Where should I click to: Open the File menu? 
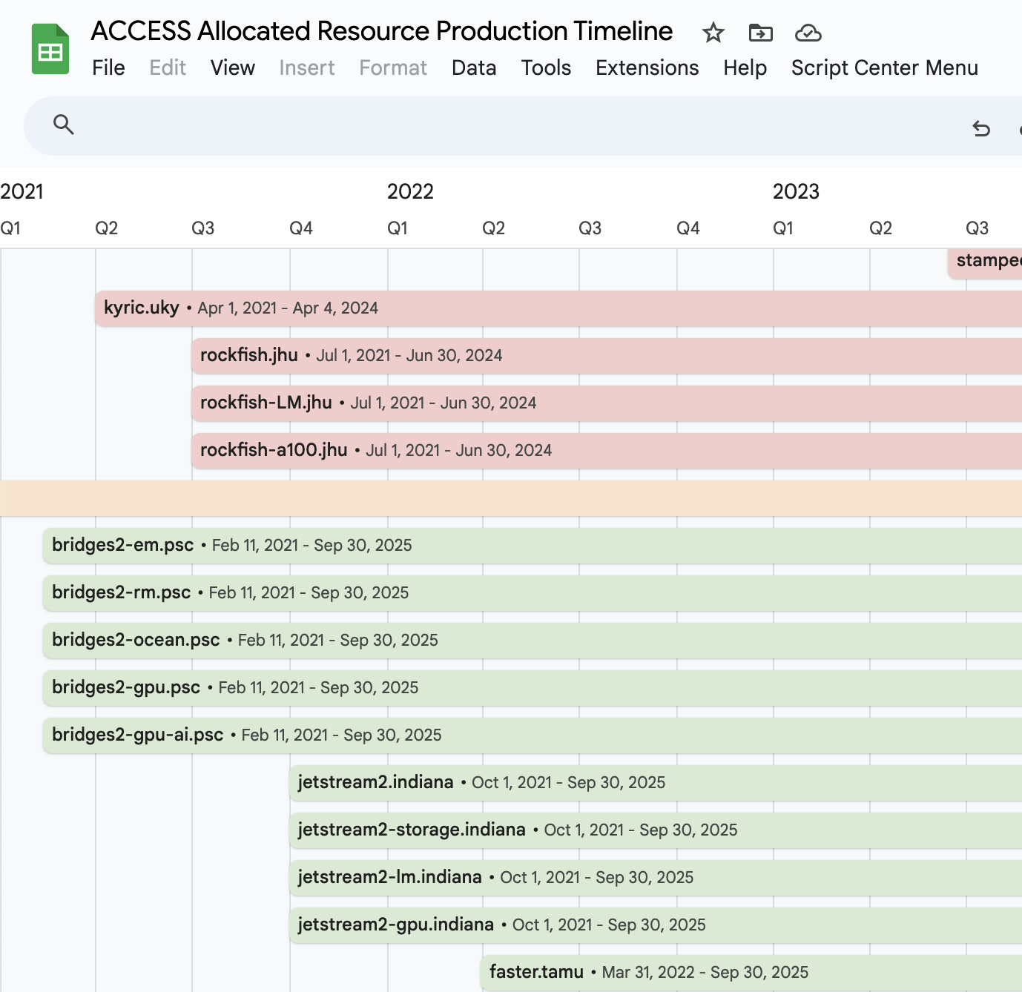[108, 67]
